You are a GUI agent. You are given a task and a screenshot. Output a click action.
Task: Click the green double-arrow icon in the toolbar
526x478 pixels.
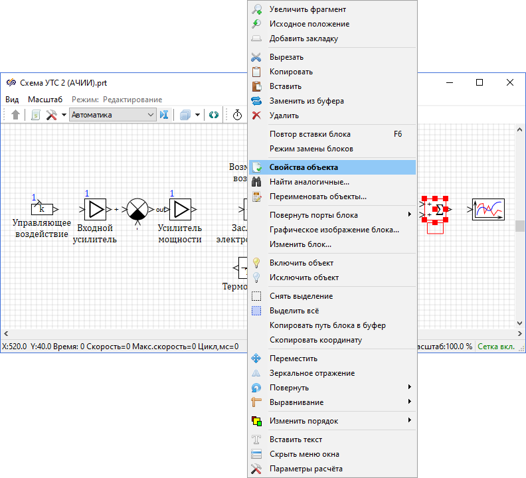(x=214, y=115)
